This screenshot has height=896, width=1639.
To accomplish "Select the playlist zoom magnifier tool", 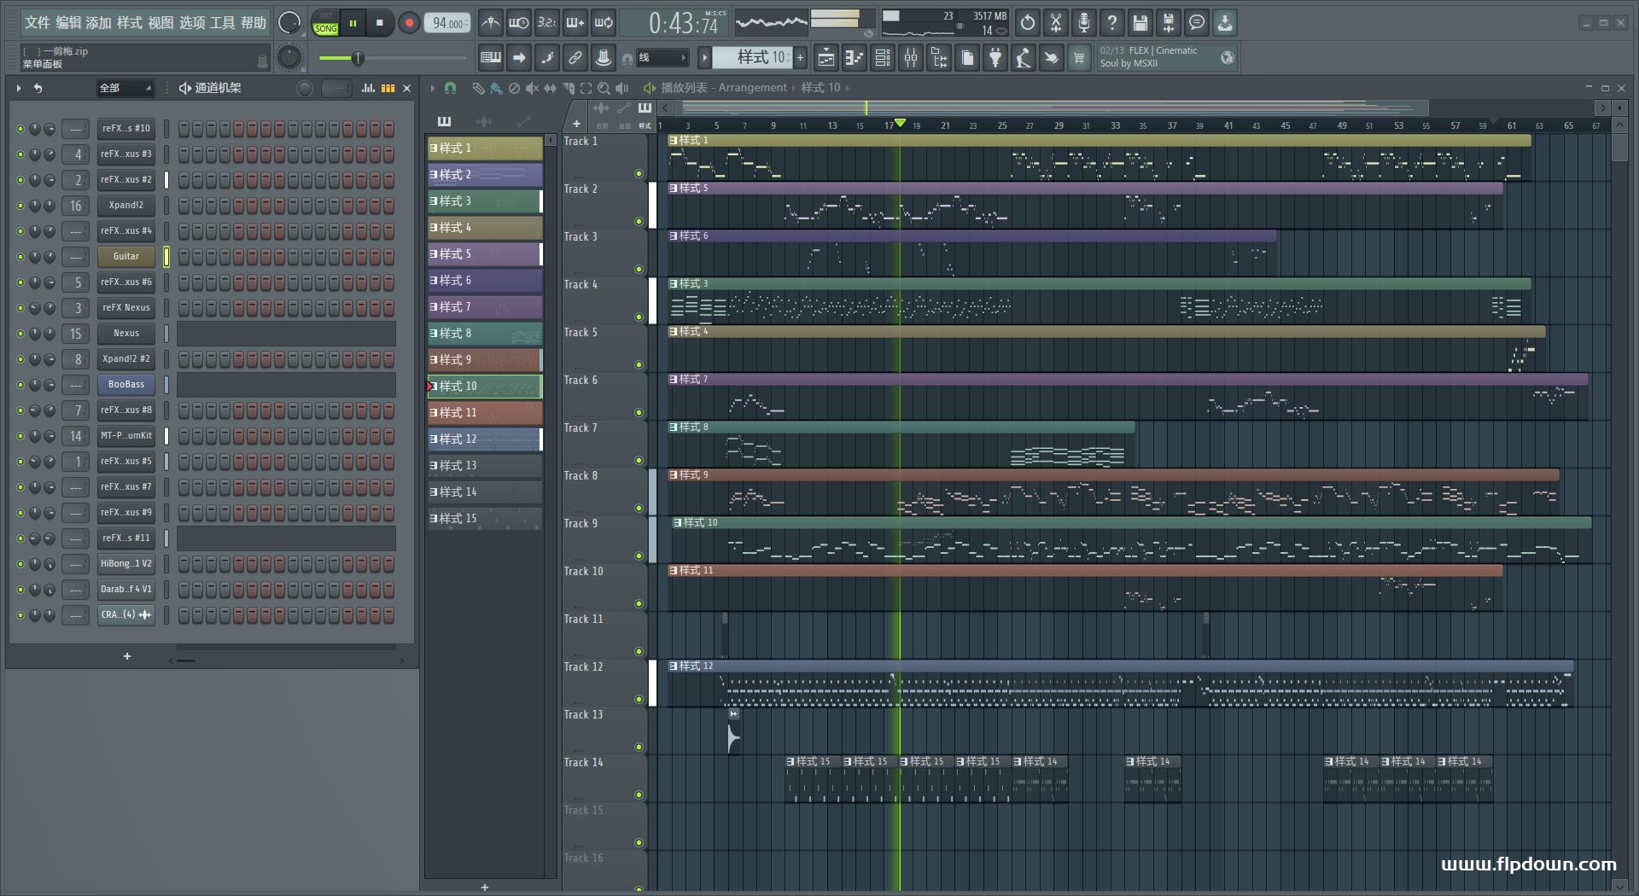I will click(x=604, y=88).
